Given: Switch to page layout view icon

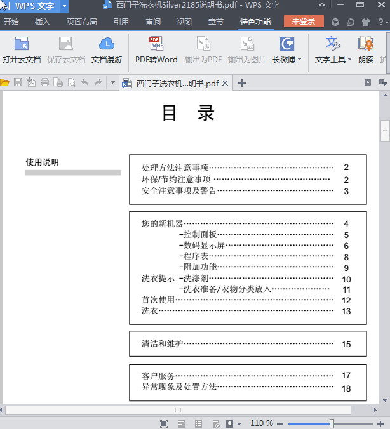Looking at the screenshot, I should (181, 424).
